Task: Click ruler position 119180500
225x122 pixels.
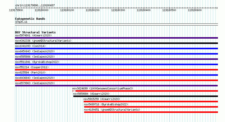Action: click(x=169, y=10)
